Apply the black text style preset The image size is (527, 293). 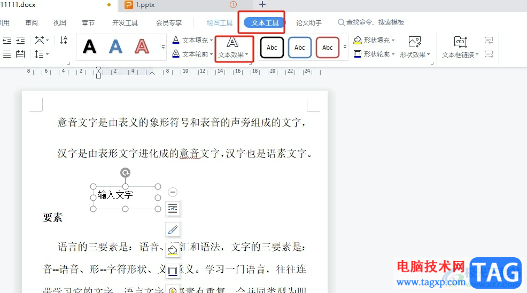coord(89,46)
